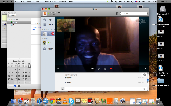
Task: Open the File menu
Action: (x=17, y=2)
